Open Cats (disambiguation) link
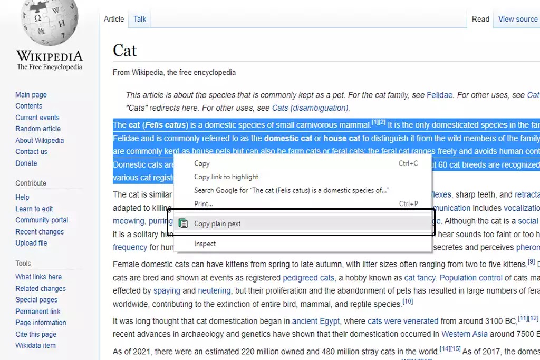 pyautogui.click(x=310, y=108)
